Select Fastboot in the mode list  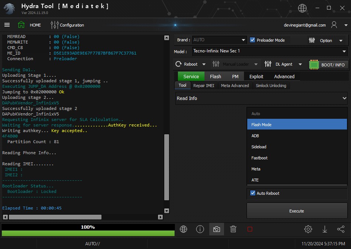point(297,158)
